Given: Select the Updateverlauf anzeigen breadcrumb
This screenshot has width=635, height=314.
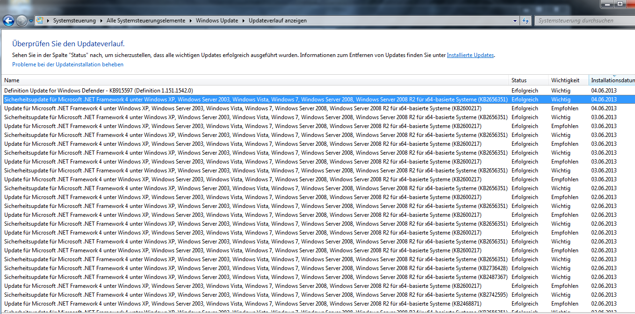Looking at the screenshot, I should [x=278, y=21].
